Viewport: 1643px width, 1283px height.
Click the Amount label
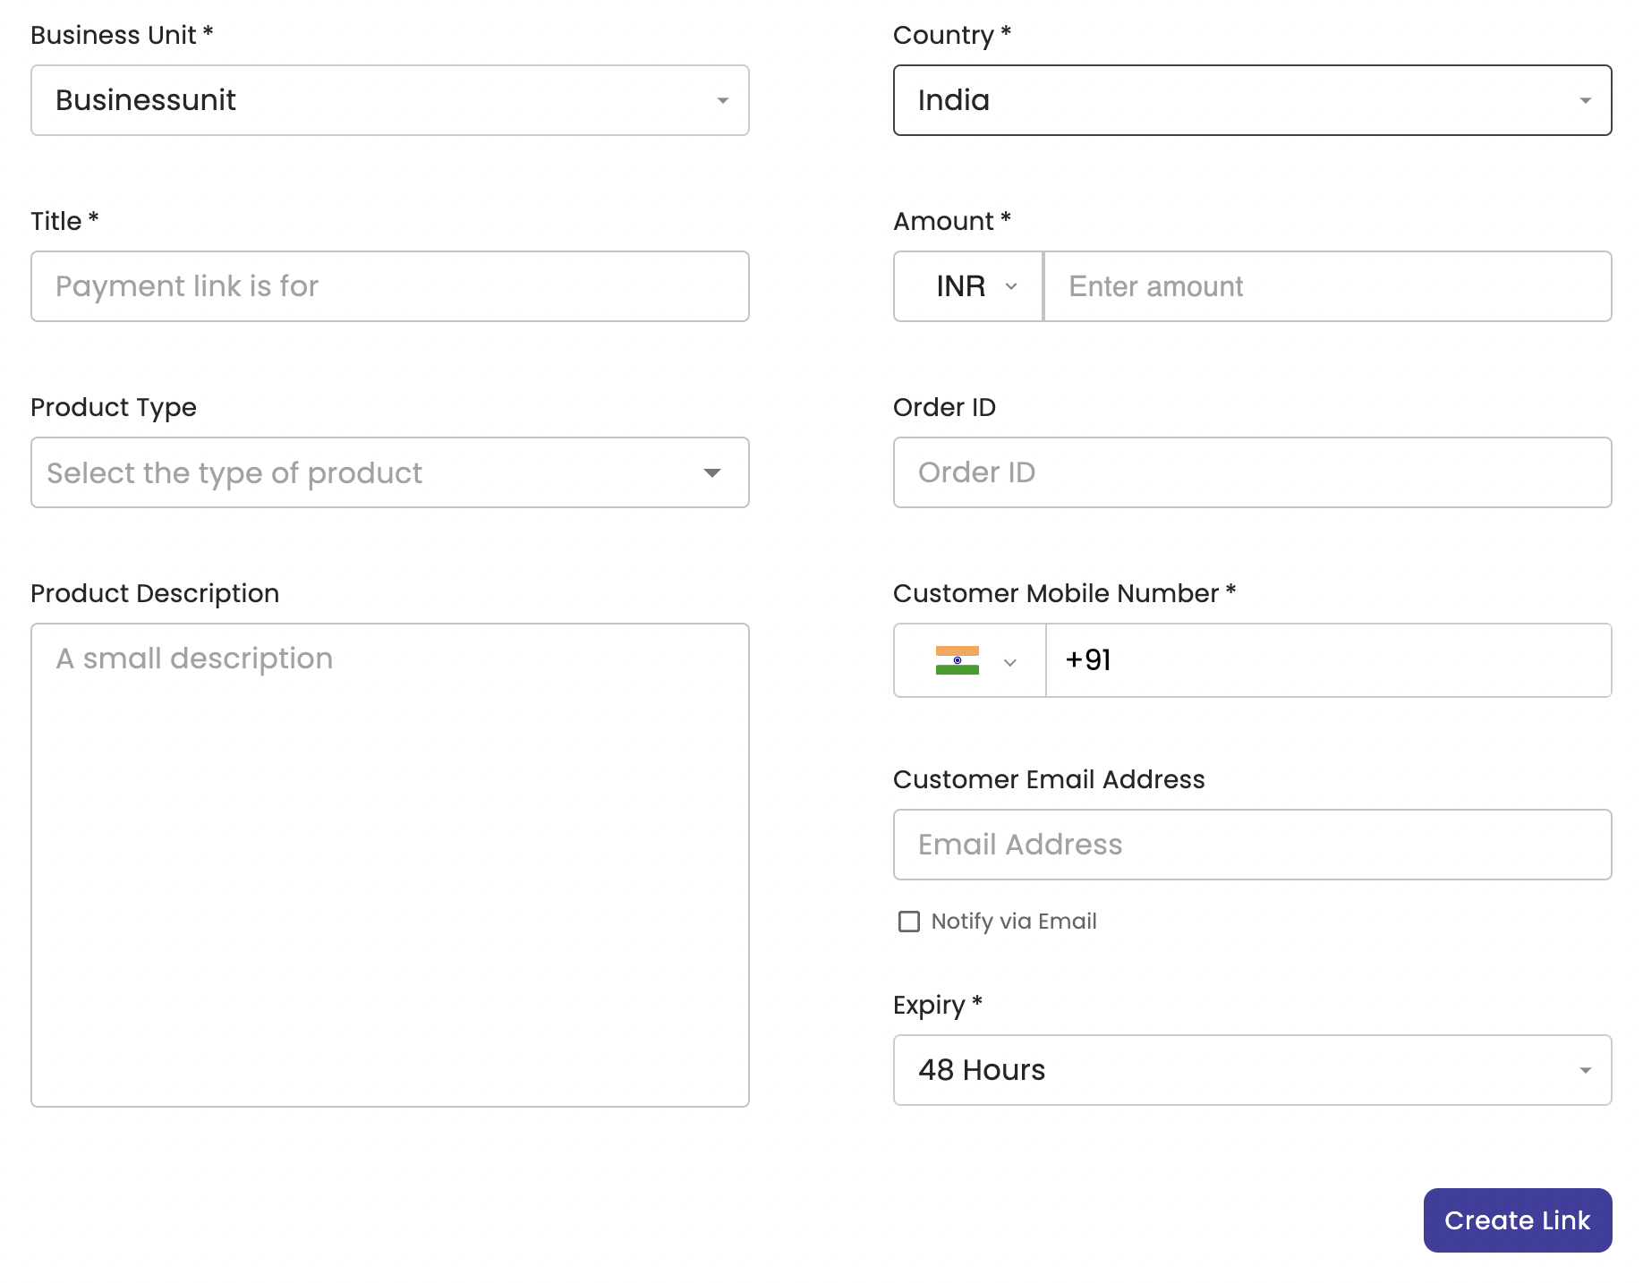[952, 221]
